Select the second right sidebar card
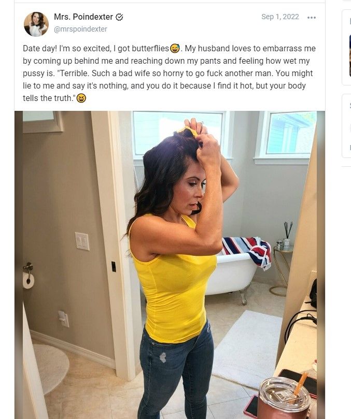 (x=347, y=126)
